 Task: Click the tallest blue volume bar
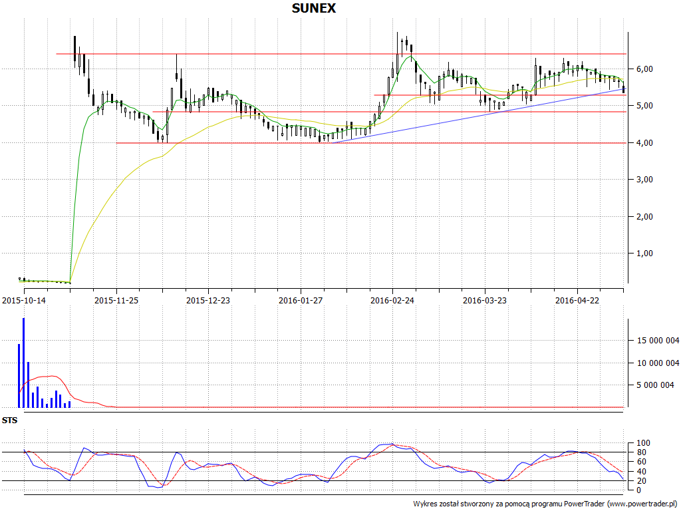[23, 363]
